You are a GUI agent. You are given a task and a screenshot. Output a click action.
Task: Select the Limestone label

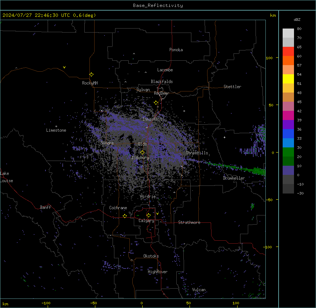[56, 130]
